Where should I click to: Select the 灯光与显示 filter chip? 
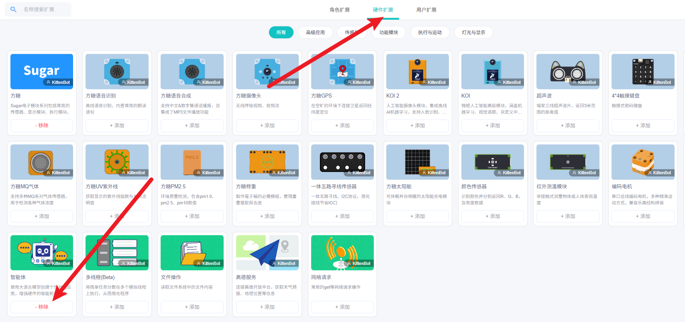(x=473, y=33)
